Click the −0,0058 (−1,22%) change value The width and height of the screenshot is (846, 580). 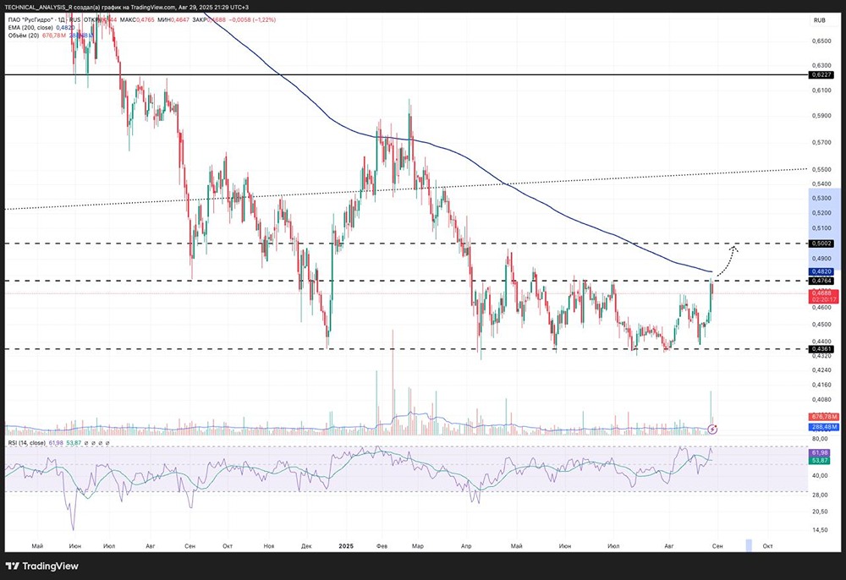[x=252, y=20]
